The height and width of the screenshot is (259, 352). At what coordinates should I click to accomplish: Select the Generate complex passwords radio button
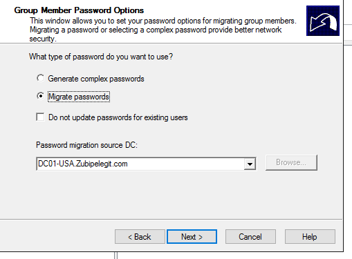(x=40, y=78)
